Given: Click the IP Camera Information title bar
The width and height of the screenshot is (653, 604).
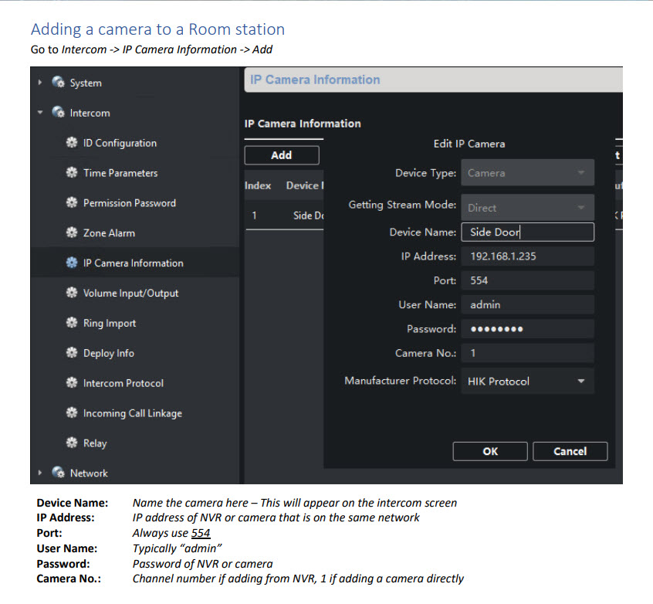Looking at the screenshot, I should tap(433, 80).
